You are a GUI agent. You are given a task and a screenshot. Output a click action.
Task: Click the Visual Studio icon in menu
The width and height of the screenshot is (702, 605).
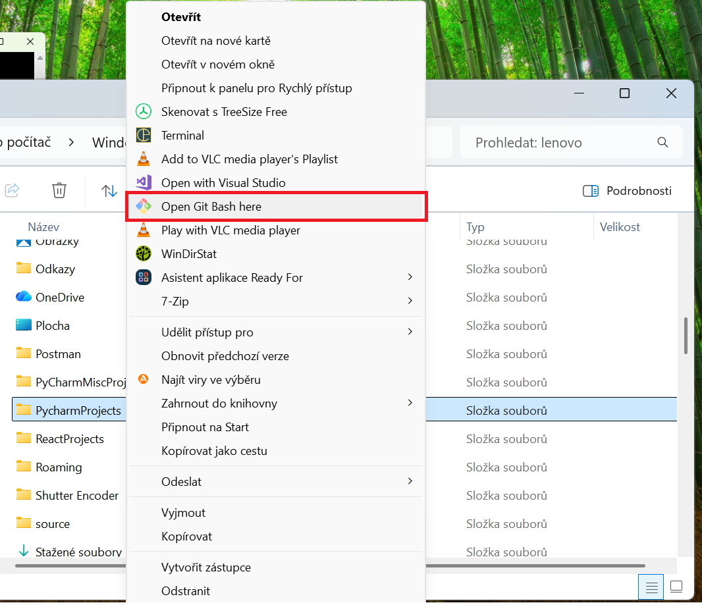(144, 183)
